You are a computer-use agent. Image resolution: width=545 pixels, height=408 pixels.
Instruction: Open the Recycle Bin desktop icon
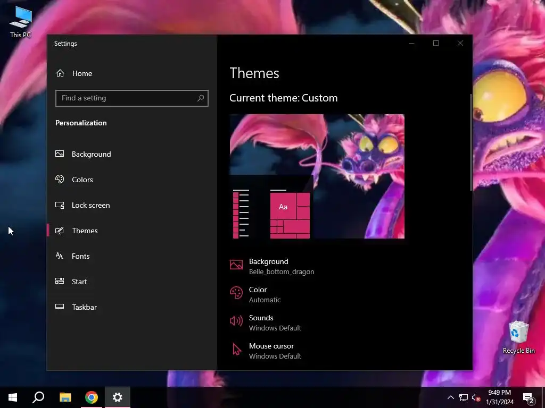coord(518,337)
